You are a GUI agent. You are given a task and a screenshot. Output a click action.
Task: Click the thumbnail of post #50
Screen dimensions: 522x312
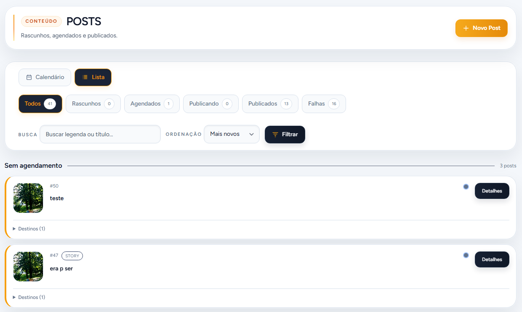coord(28,198)
